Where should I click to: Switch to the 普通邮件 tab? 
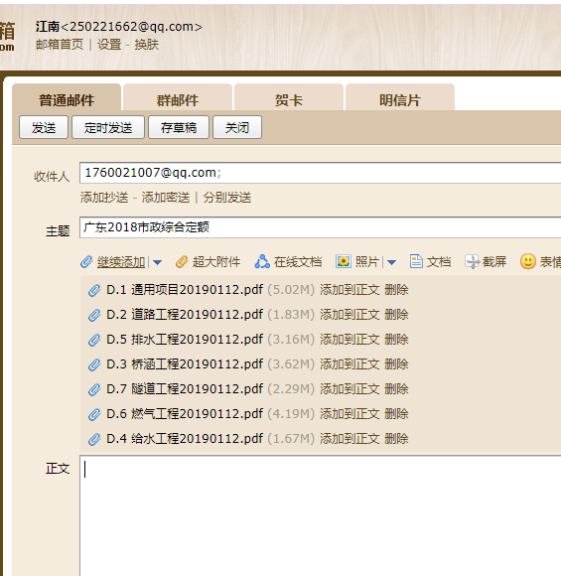[67, 97]
